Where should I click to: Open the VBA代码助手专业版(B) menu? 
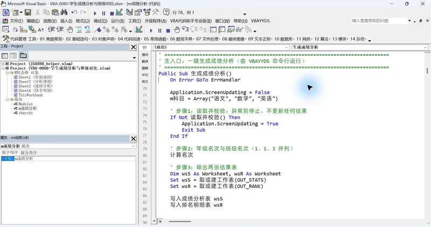(191, 21)
